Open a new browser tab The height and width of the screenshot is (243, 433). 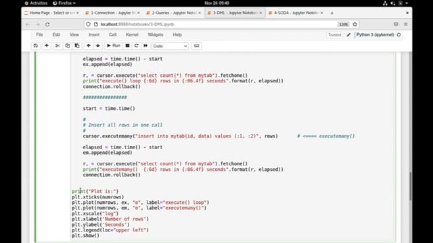pyautogui.click(x=332, y=13)
